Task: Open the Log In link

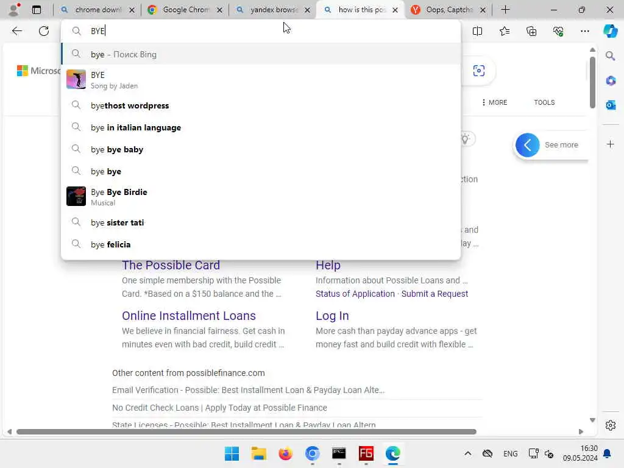Action: (332, 316)
